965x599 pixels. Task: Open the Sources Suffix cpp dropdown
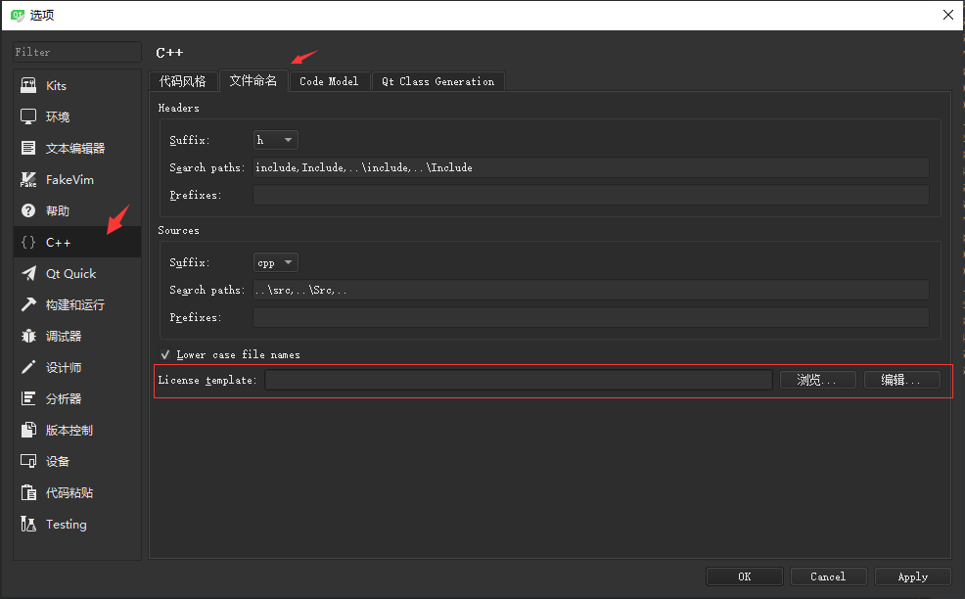click(276, 262)
